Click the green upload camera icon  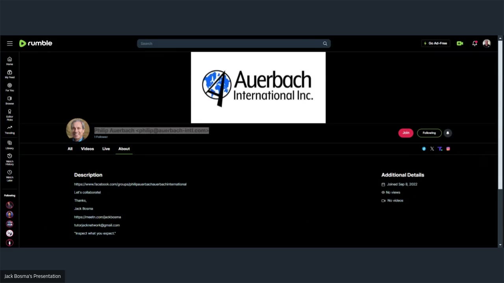pyautogui.click(x=460, y=43)
